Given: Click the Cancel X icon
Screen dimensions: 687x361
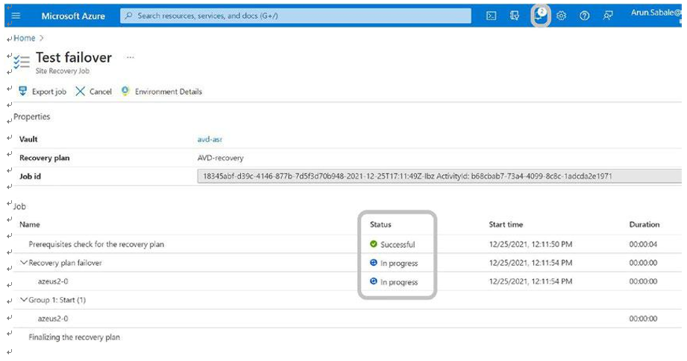Looking at the screenshot, I should 80,91.
